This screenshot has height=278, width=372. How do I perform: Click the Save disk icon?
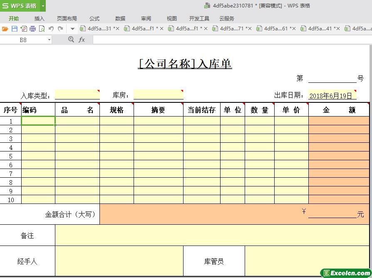tap(14, 29)
